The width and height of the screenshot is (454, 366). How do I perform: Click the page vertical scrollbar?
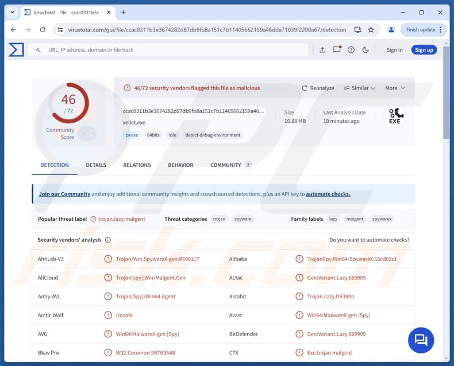(x=446, y=92)
